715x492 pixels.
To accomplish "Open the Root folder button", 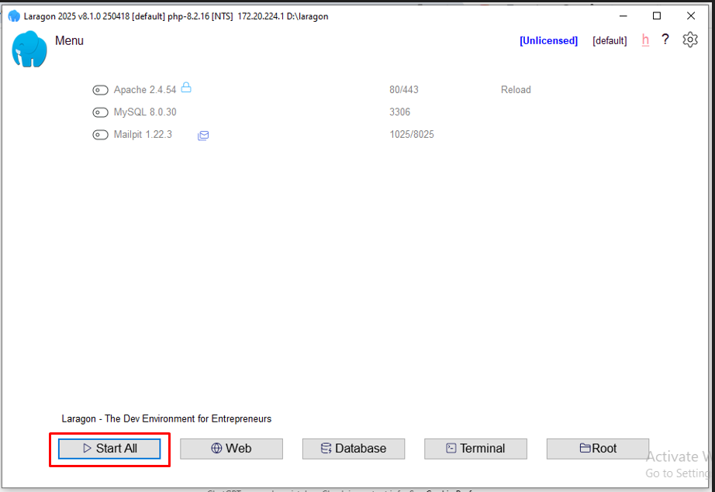I will pos(597,449).
